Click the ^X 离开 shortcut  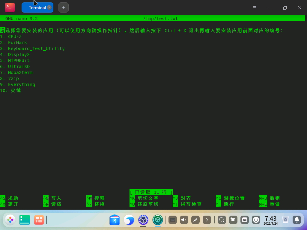9,204
